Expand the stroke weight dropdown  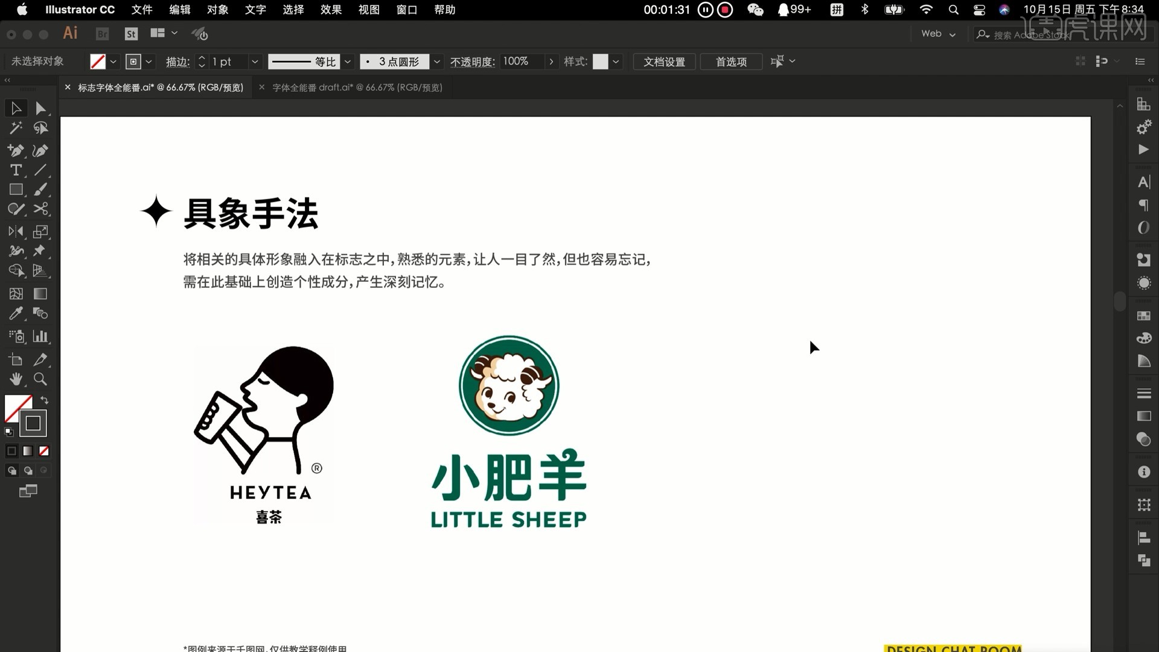point(255,62)
